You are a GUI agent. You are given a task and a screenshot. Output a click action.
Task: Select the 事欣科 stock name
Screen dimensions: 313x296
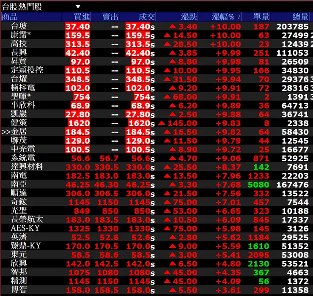23,105
